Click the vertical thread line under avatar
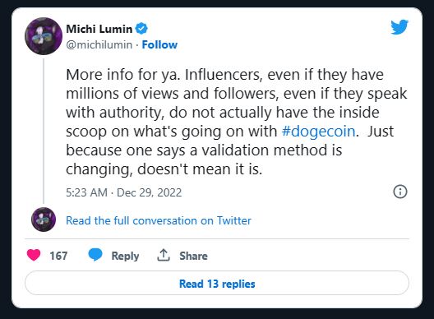The height and width of the screenshot is (319, 434). [x=44, y=131]
